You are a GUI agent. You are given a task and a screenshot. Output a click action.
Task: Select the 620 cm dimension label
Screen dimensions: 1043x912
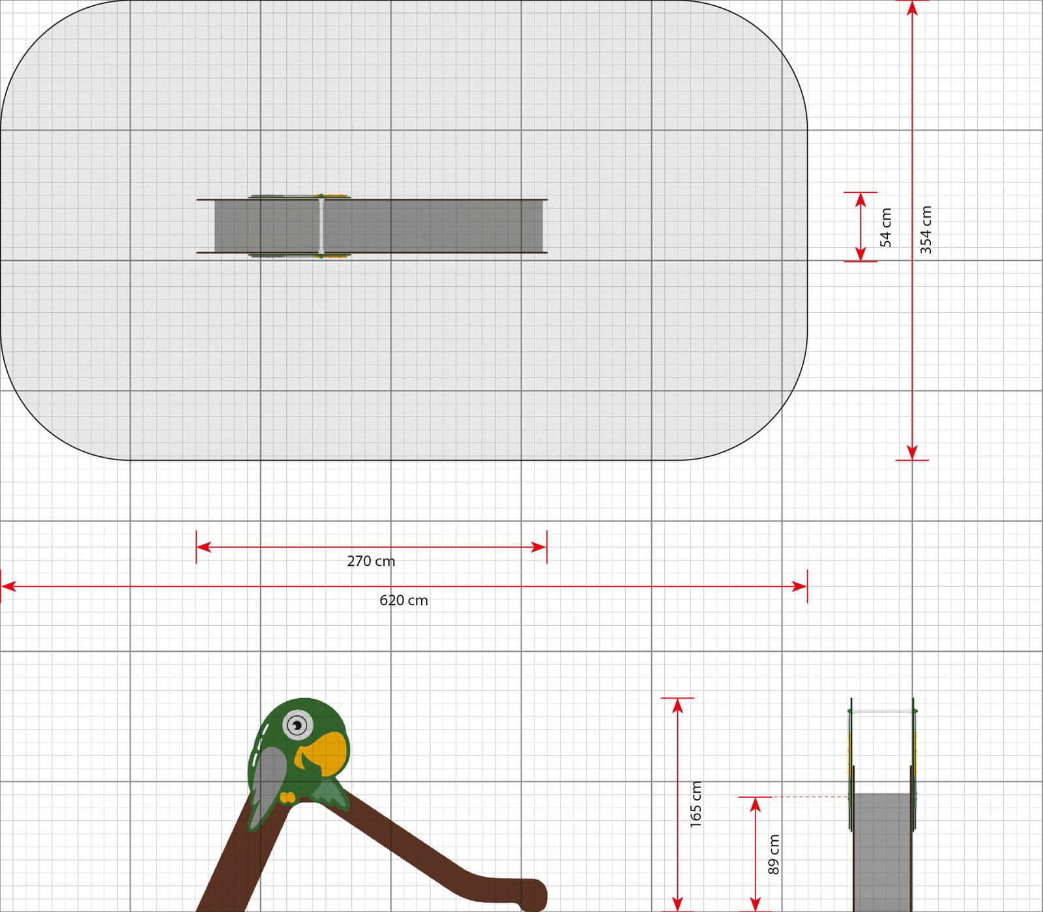pos(404,600)
